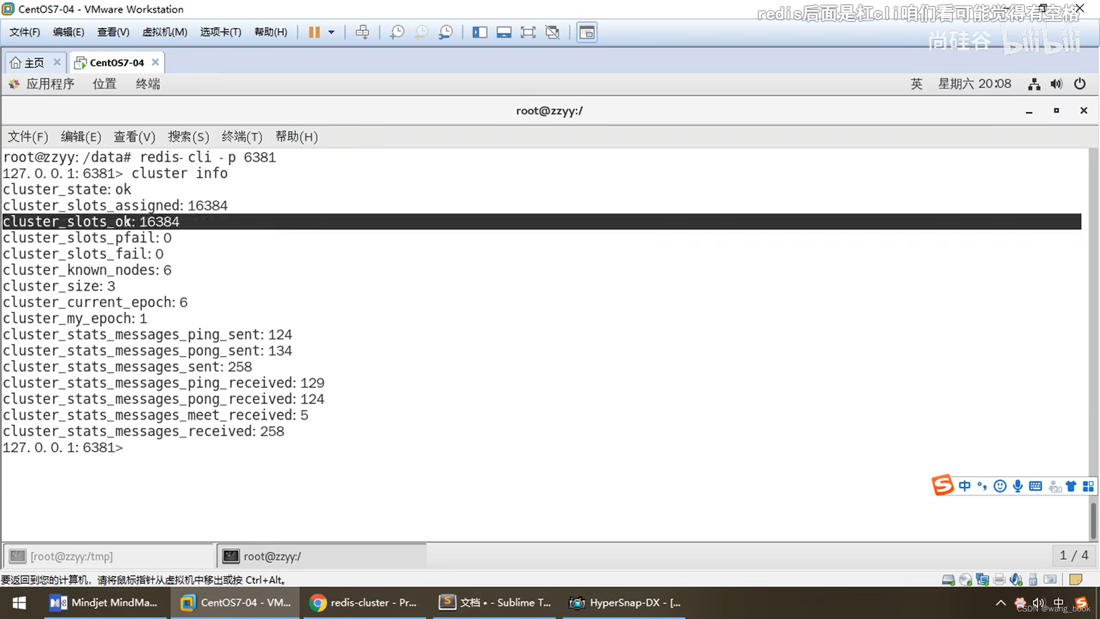Toggle the thumbnail bar view

[504, 32]
